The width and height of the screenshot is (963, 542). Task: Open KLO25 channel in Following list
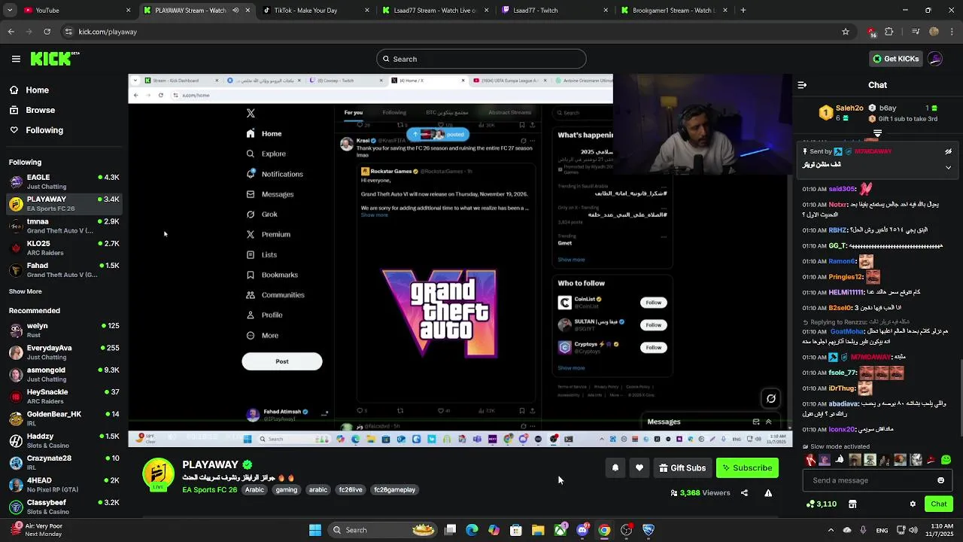[x=64, y=248]
